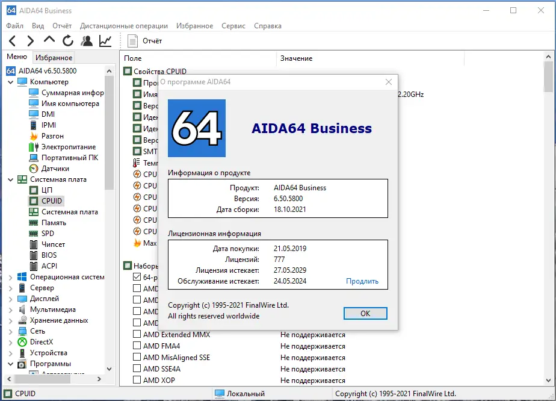Click the OK button in the About dialog
Screen dimensions: 556x401
[x=365, y=313]
